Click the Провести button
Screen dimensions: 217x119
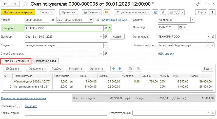pos(69,12)
